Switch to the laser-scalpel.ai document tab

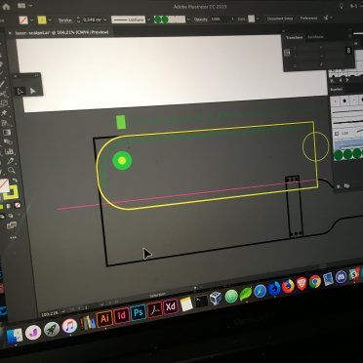pos(62,32)
